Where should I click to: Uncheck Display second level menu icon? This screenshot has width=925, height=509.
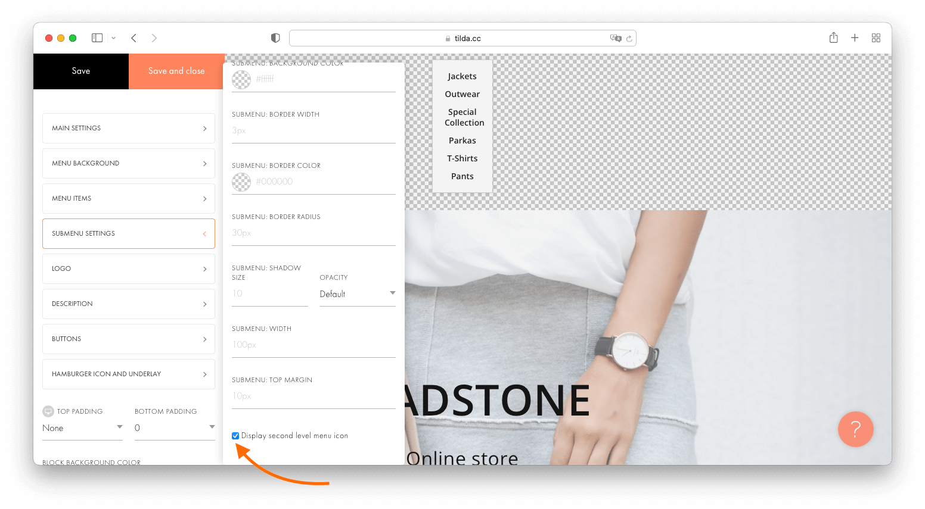(235, 435)
